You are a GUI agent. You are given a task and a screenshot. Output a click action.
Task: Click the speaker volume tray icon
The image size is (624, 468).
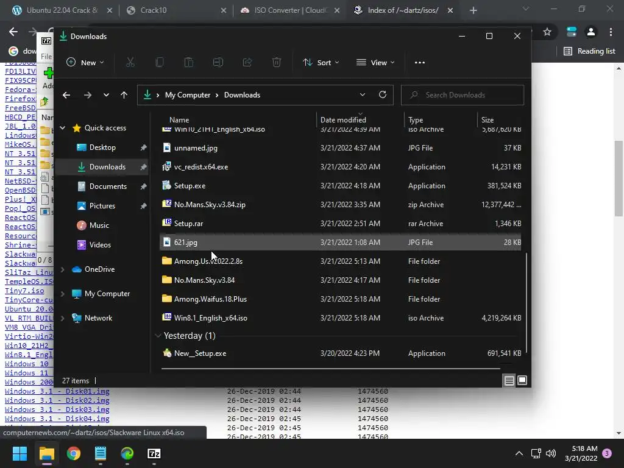(x=551, y=453)
